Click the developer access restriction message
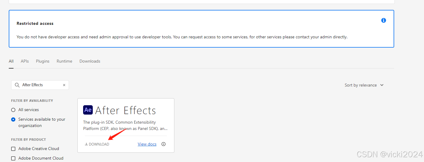 pyautogui.click(x=182, y=37)
